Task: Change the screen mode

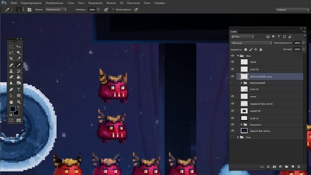Action: click(x=18, y=120)
